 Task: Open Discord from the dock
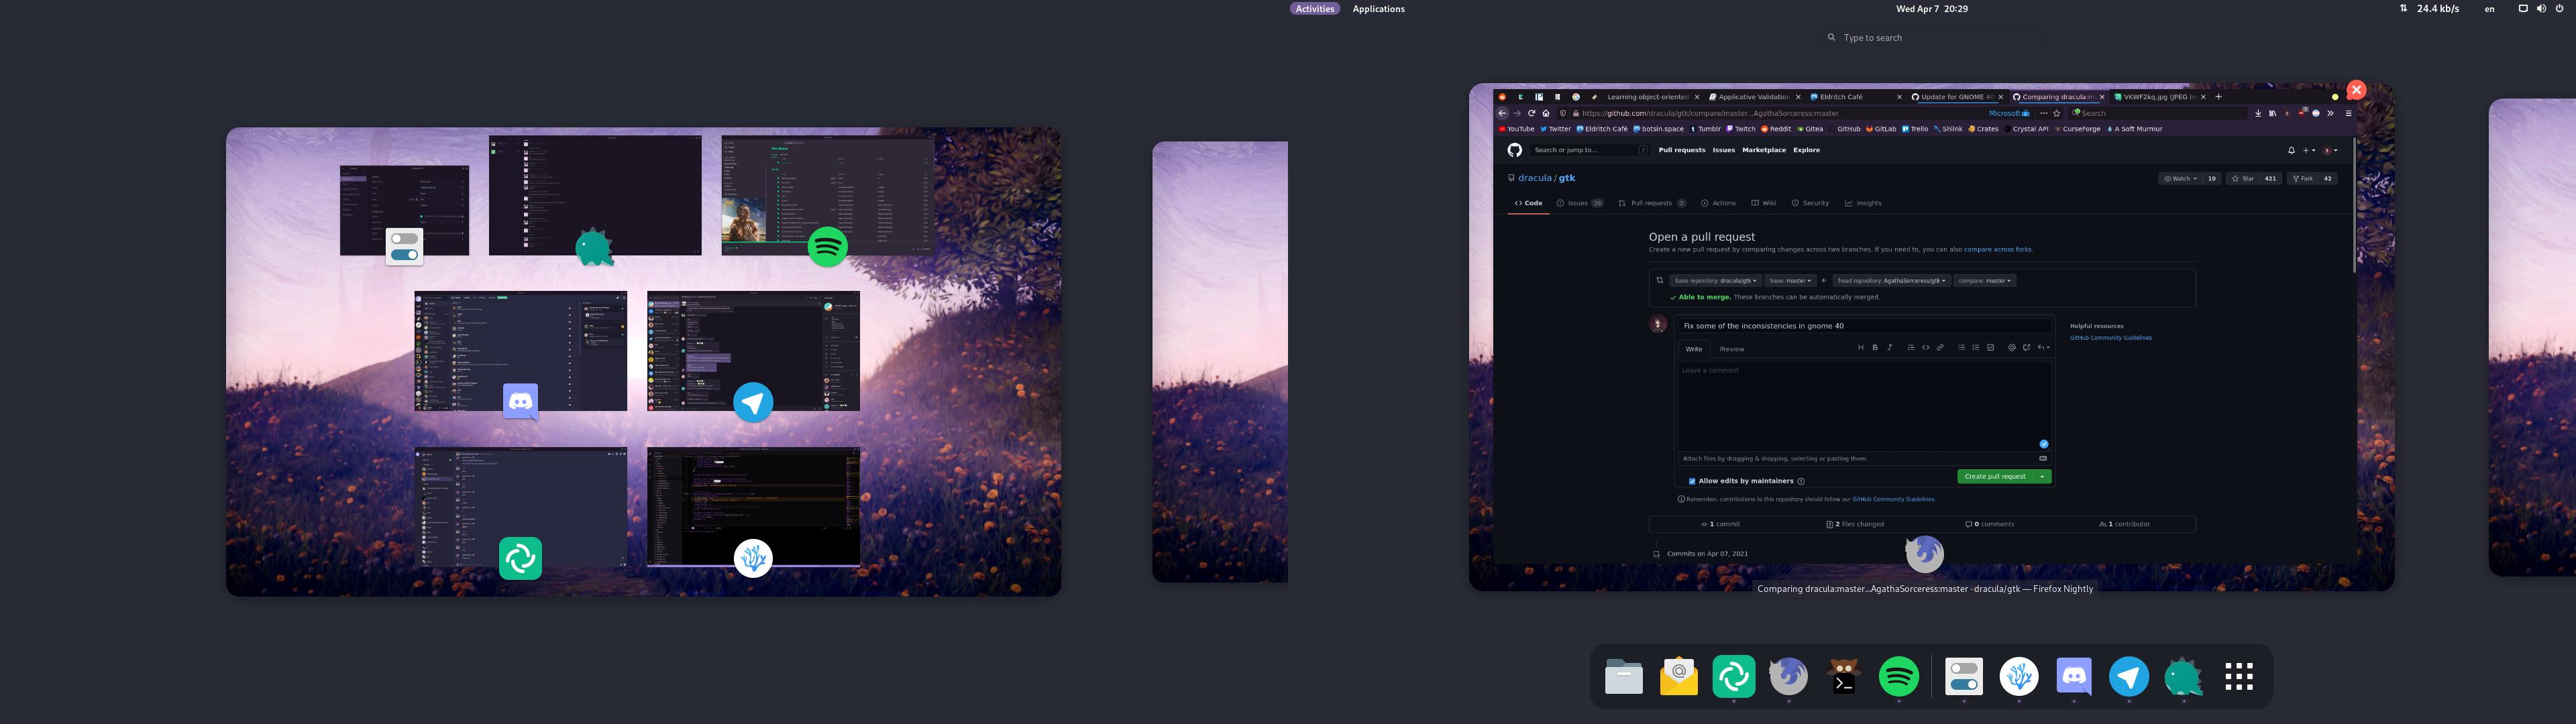(2074, 677)
